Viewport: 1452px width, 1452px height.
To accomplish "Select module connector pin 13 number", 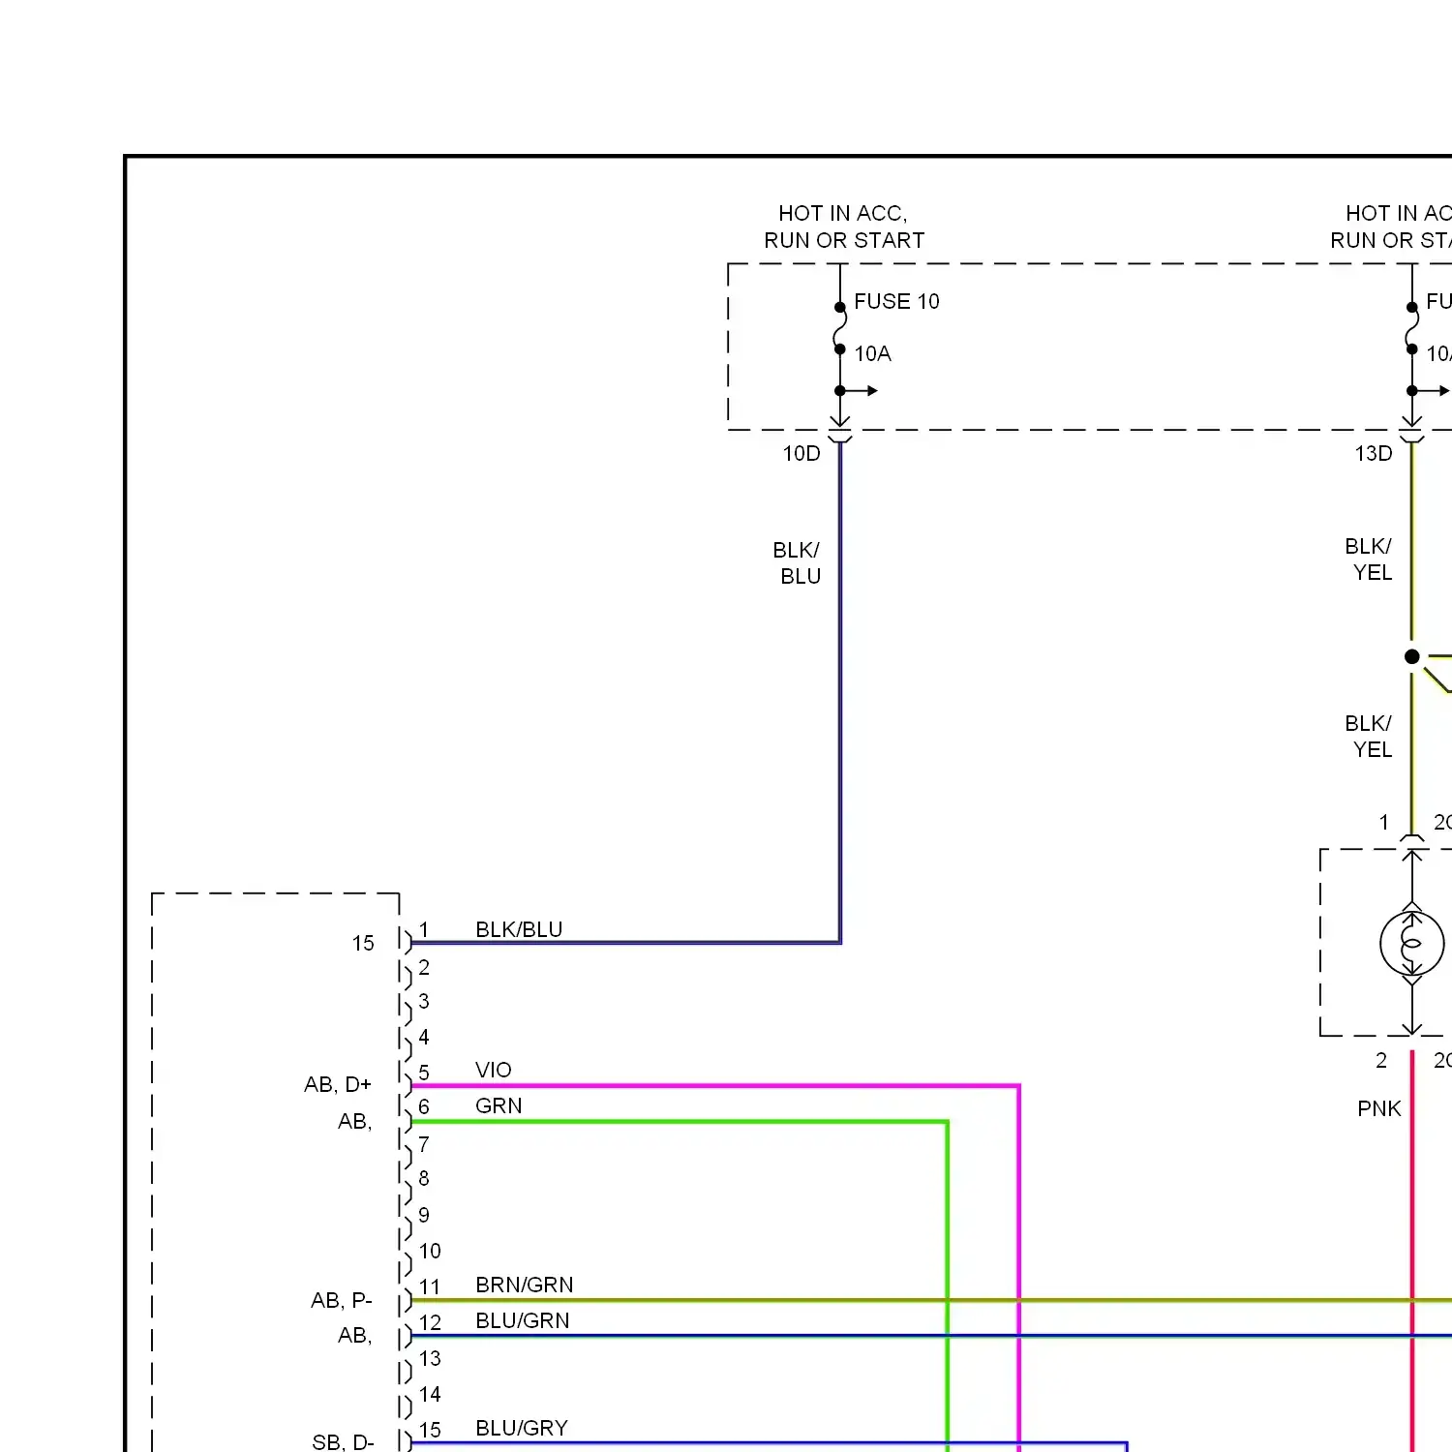I will click(x=430, y=1358).
